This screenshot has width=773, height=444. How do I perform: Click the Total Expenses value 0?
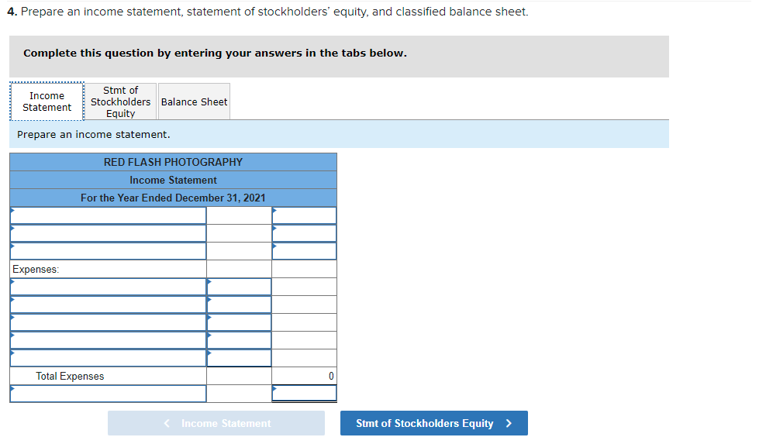tap(331, 376)
